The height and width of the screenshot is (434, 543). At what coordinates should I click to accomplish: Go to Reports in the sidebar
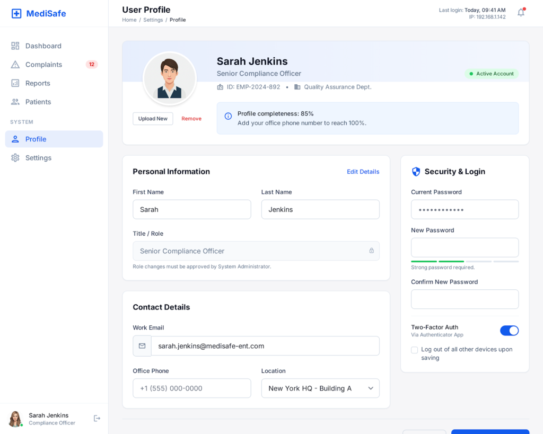pos(38,83)
